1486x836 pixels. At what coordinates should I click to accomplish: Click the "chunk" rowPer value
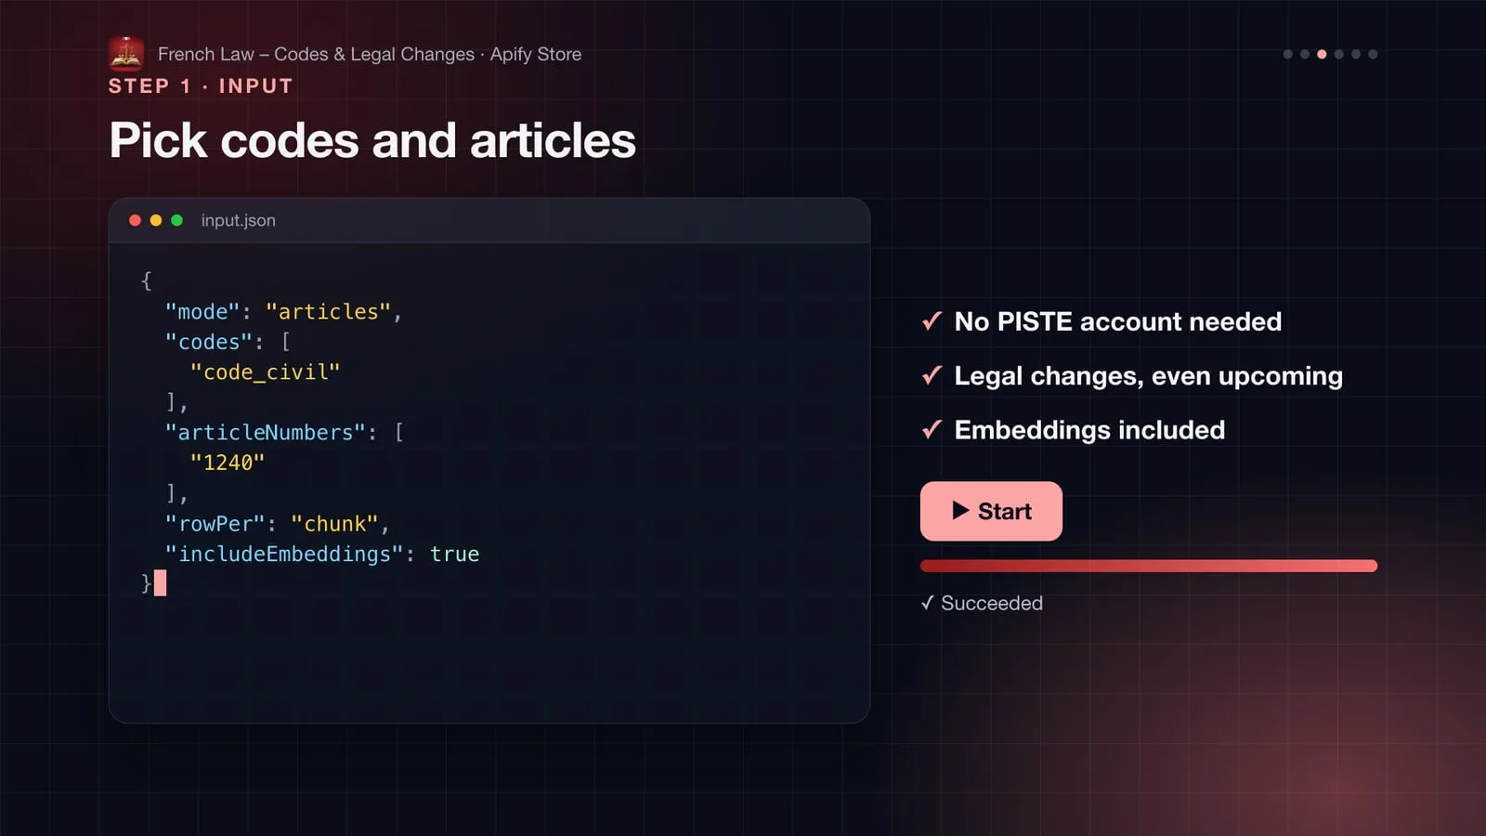(x=334, y=524)
